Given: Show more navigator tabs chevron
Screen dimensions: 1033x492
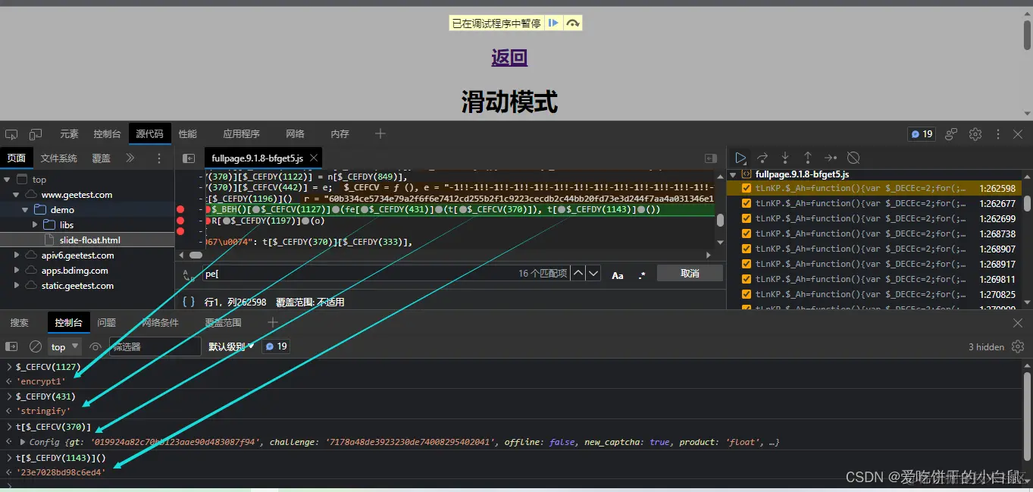Looking at the screenshot, I should pos(130,158).
